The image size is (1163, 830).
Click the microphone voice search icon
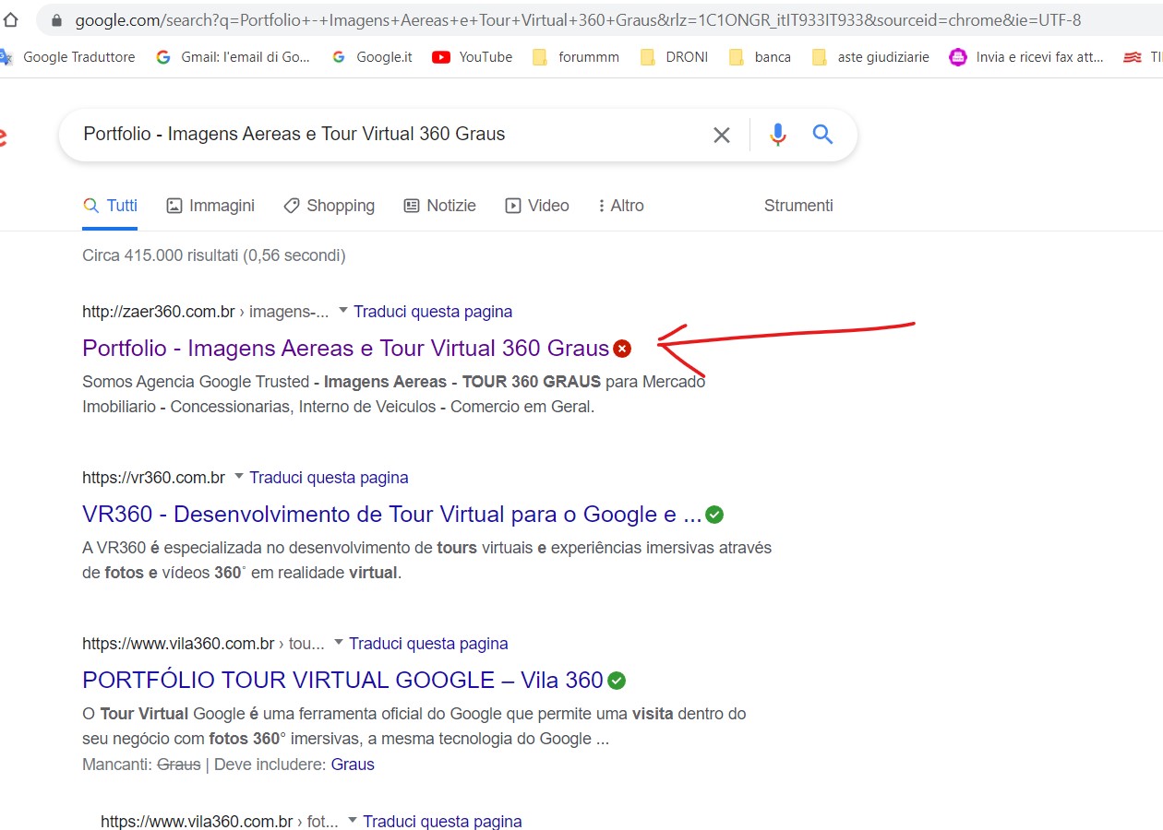[778, 135]
